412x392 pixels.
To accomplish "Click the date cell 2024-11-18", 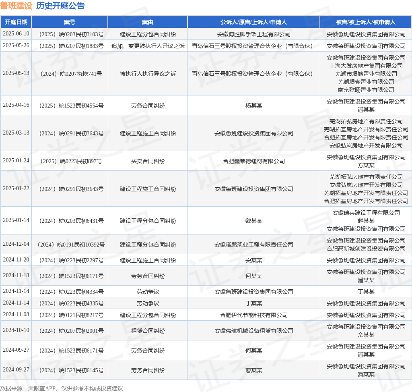I will point(16,276).
